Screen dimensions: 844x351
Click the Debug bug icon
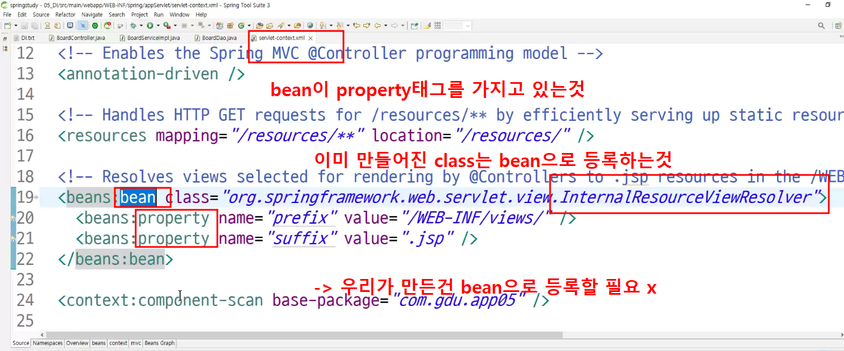pos(133,25)
